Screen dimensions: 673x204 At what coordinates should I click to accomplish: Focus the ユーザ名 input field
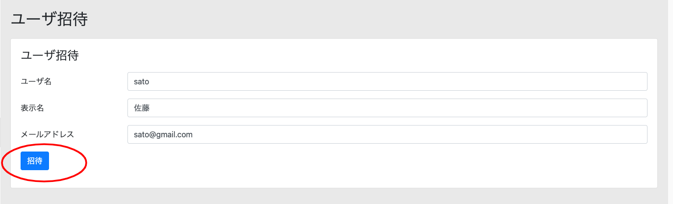[x=387, y=81]
